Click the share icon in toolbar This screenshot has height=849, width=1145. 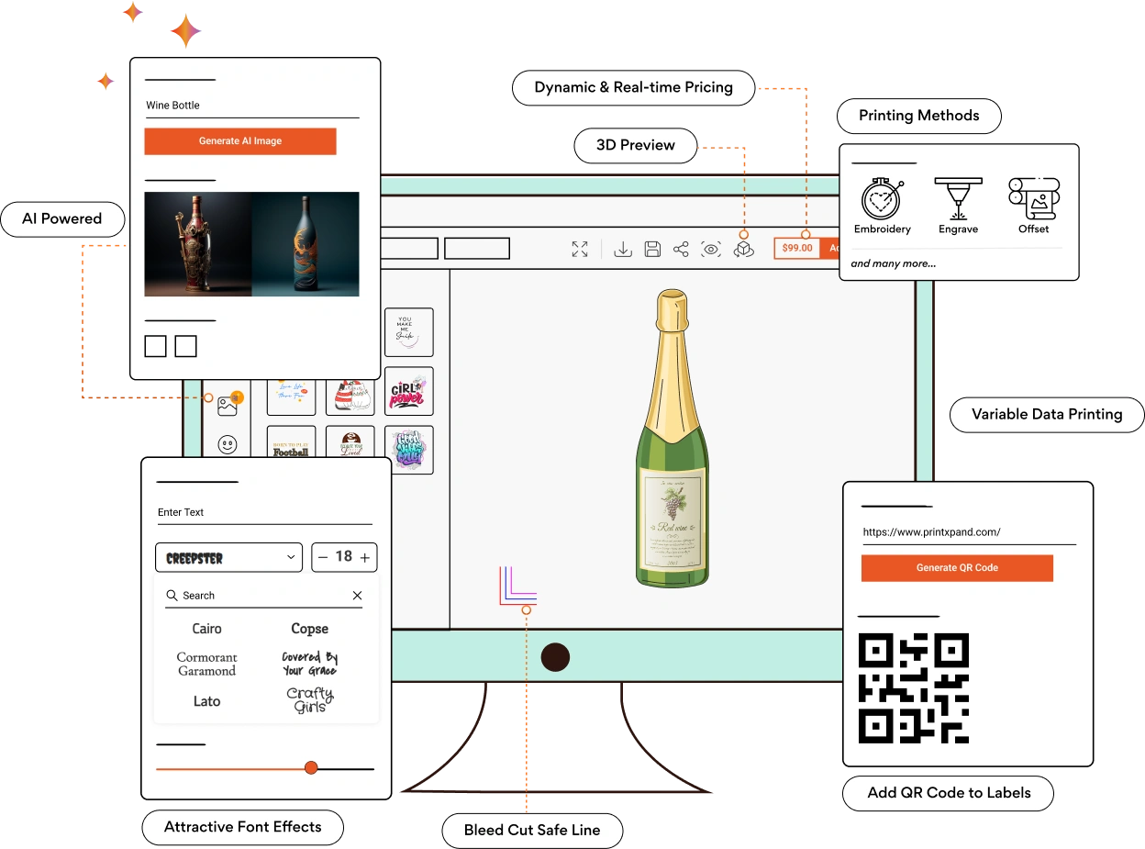(681, 249)
